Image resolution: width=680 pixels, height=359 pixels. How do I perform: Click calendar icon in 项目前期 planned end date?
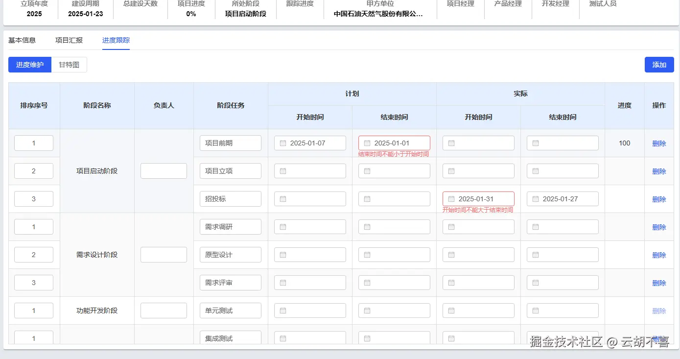coord(367,143)
